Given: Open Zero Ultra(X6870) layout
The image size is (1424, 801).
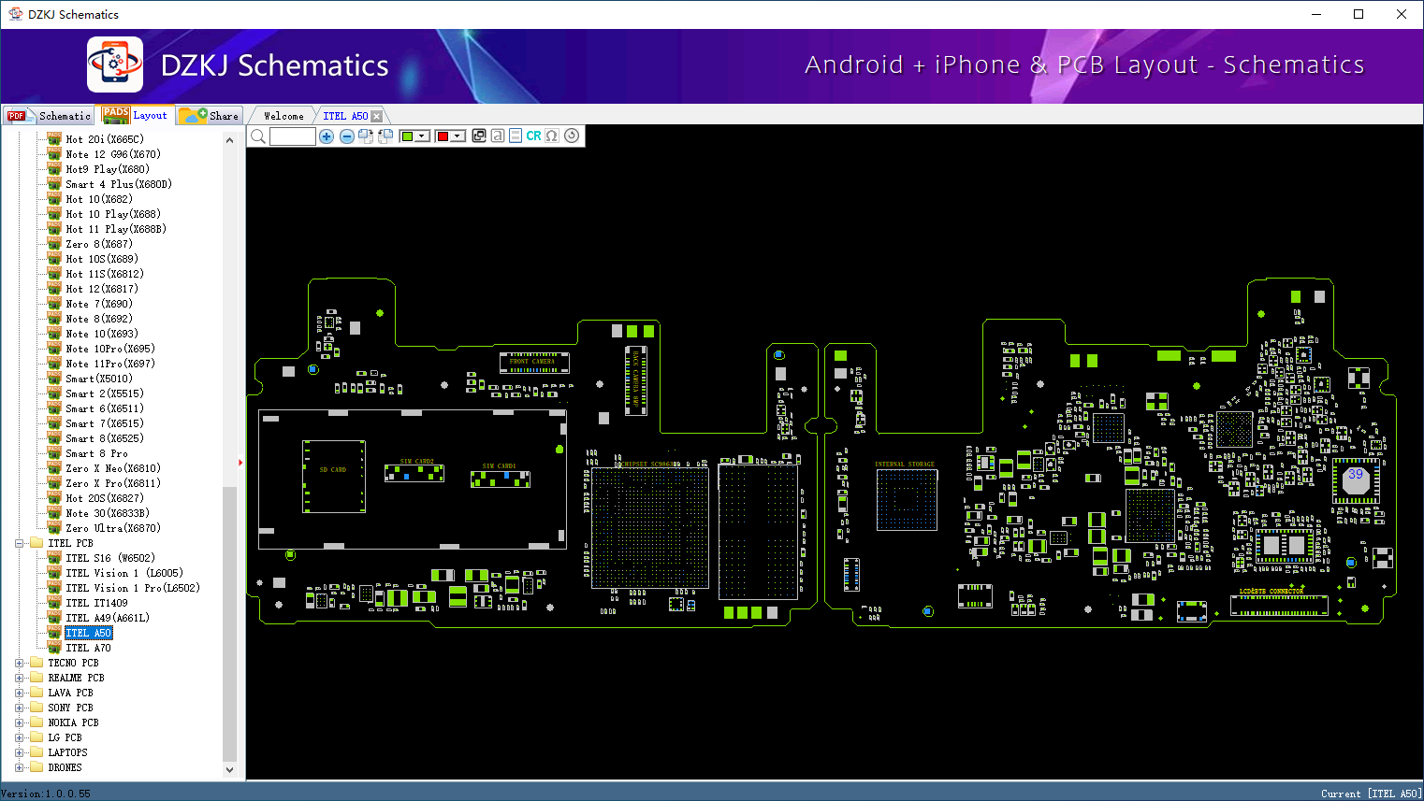Looking at the screenshot, I should [113, 528].
